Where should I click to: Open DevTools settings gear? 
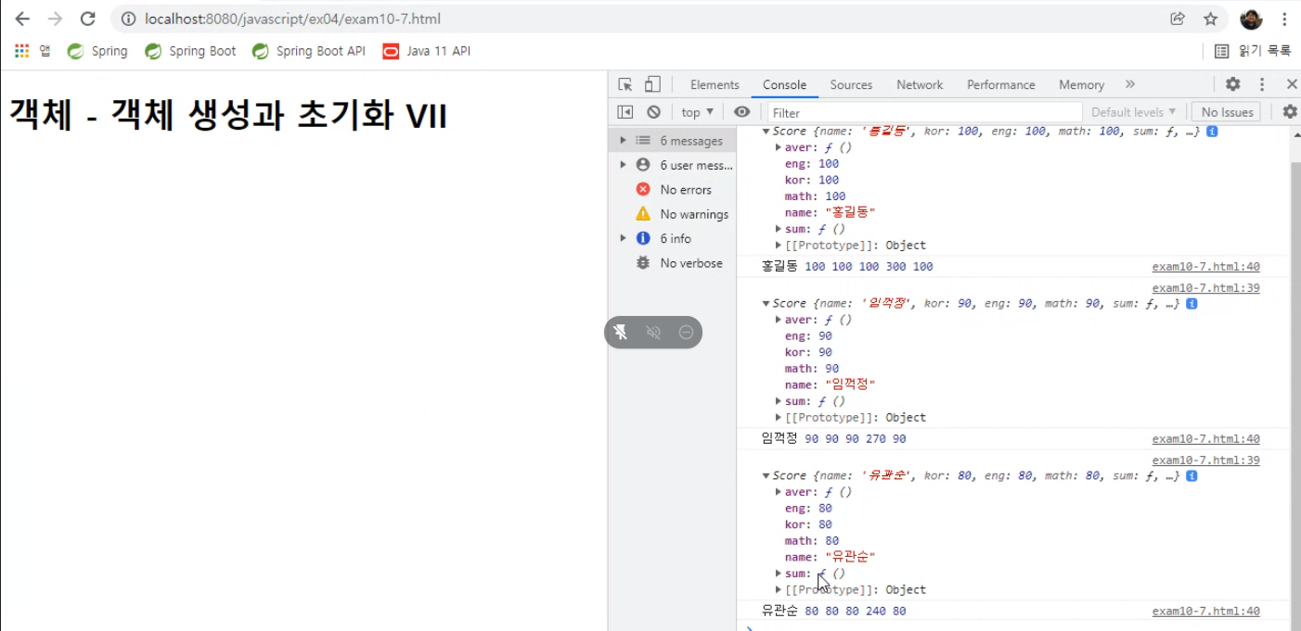pos(1232,84)
